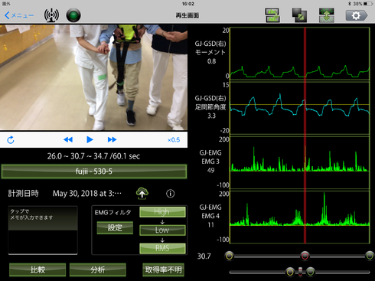Tap the GJ-GSD(右) 足関節角度 graph

point(300,108)
